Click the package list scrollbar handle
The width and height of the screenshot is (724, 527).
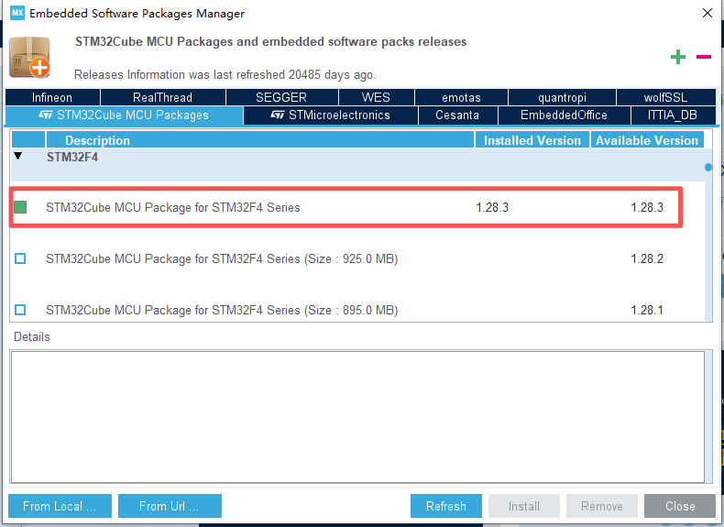coord(708,168)
